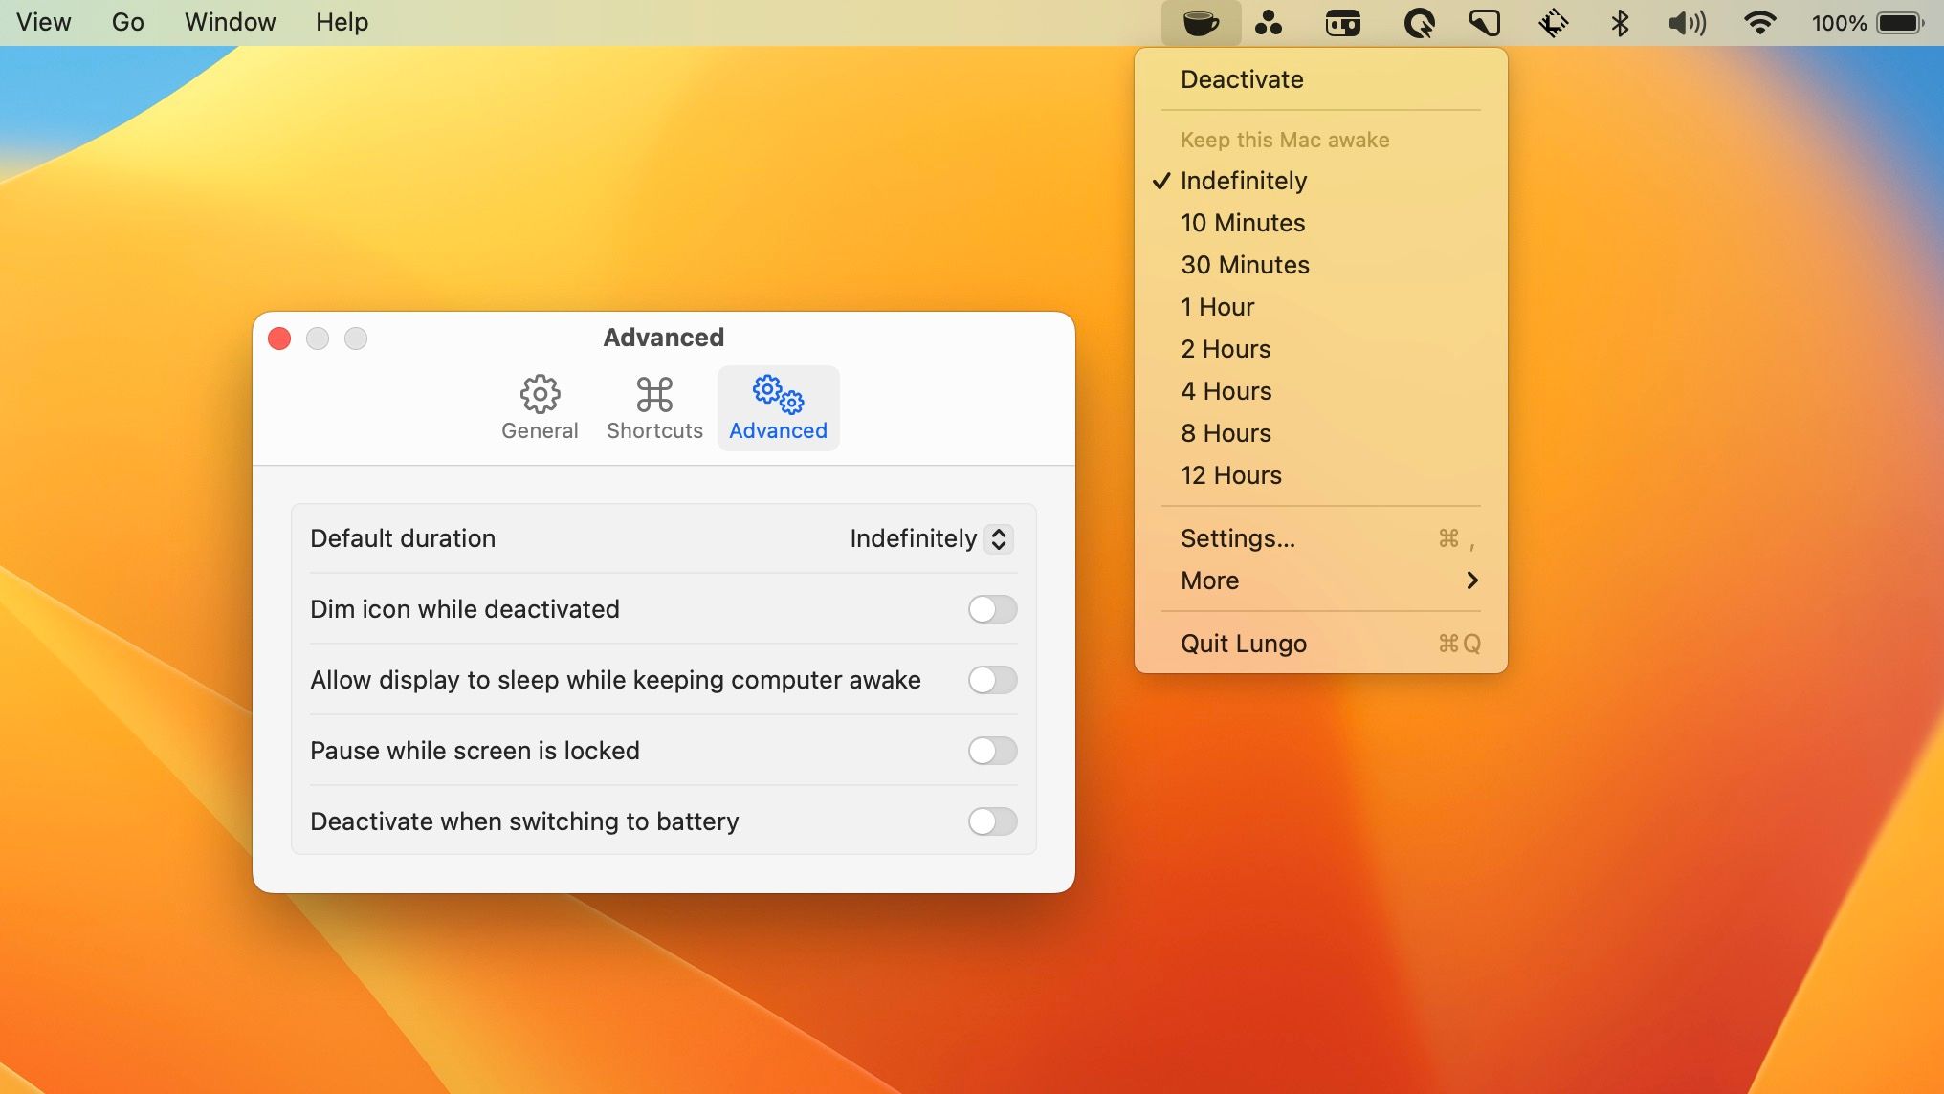1944x1094 pixels.
Task: Open the Go menu
Action: point(127,22)
